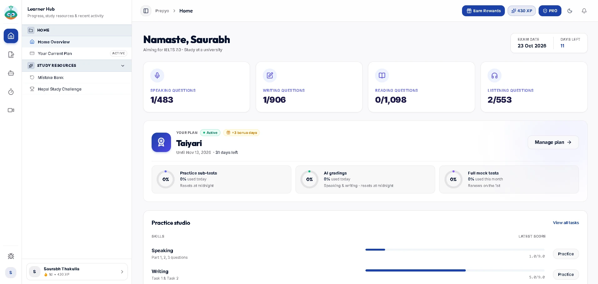This screenshot has width=598, height=284.
Task: Click the Speaking score progress bar
Action: coord(455,250)
